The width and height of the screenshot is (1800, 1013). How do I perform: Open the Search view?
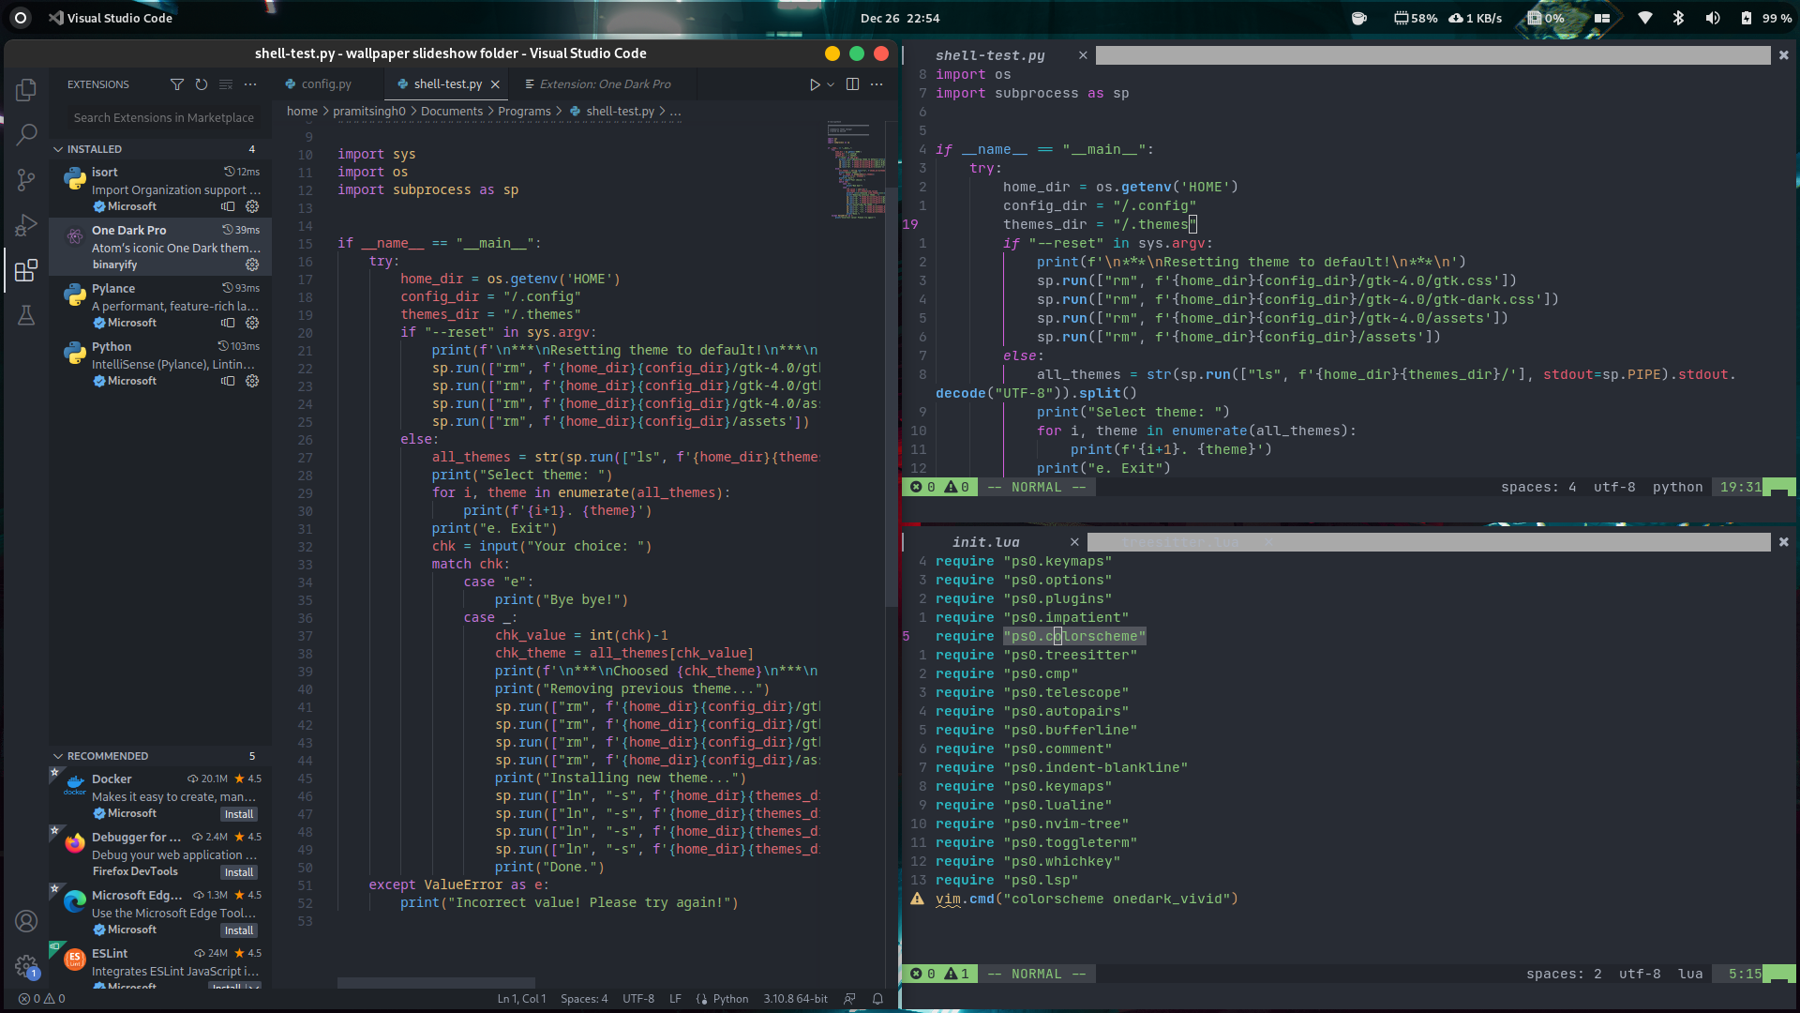(x=25, y=135)
